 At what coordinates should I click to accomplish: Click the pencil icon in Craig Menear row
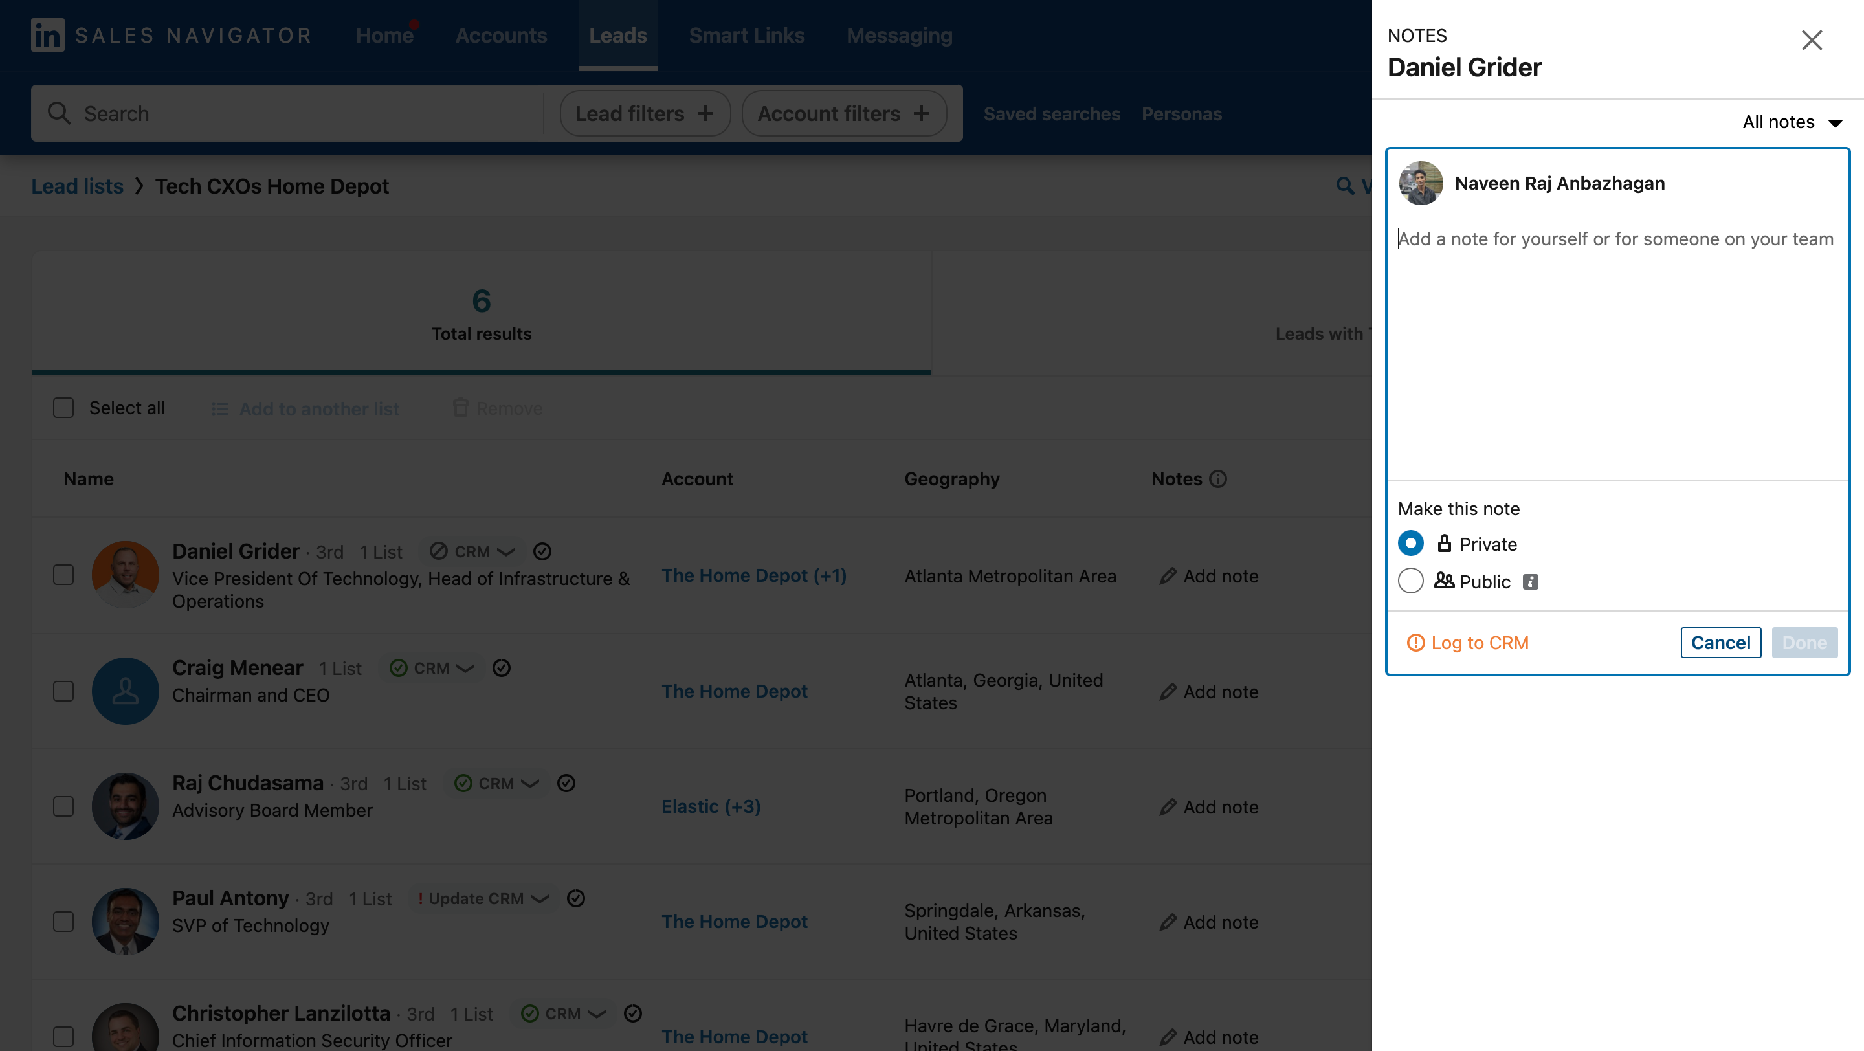[x=1167, y=692]
